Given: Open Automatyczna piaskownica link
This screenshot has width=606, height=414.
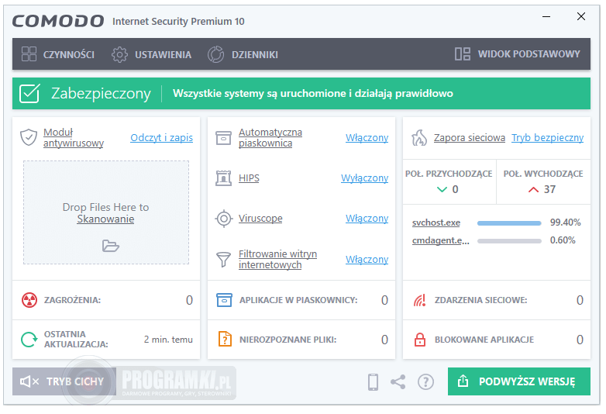Looking at the screenshot, I should tap(270, 138).
